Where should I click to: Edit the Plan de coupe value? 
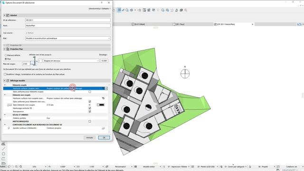tap(26, 64)
